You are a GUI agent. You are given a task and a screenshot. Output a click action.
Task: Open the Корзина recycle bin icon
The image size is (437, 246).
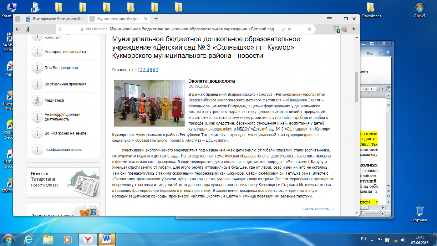click(x=420, y=214)
